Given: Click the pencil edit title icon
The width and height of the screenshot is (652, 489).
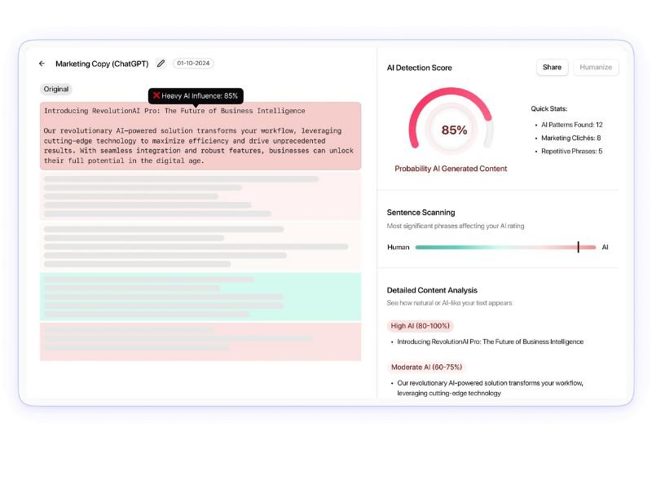Looking at the screenshot, I should click(x=161, y=64).
